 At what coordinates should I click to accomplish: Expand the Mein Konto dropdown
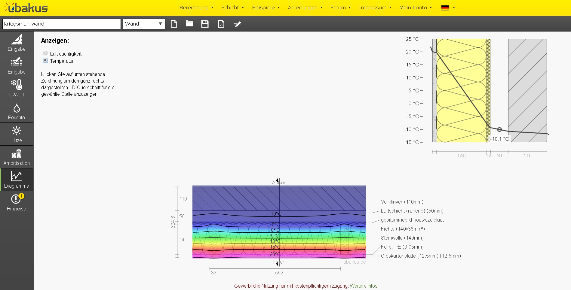[416, 8]
